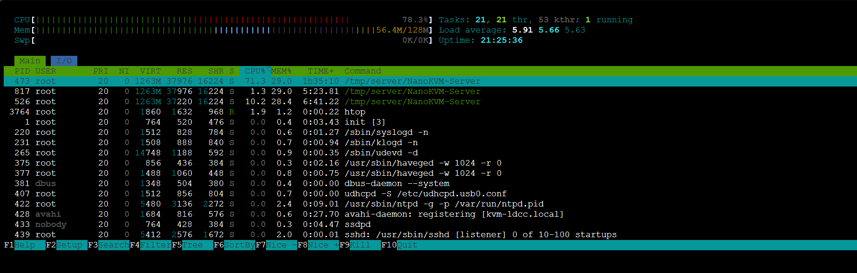Select the highlighted process row PID 473
Viewport: 857px width, 273px height.
[430, 81]
